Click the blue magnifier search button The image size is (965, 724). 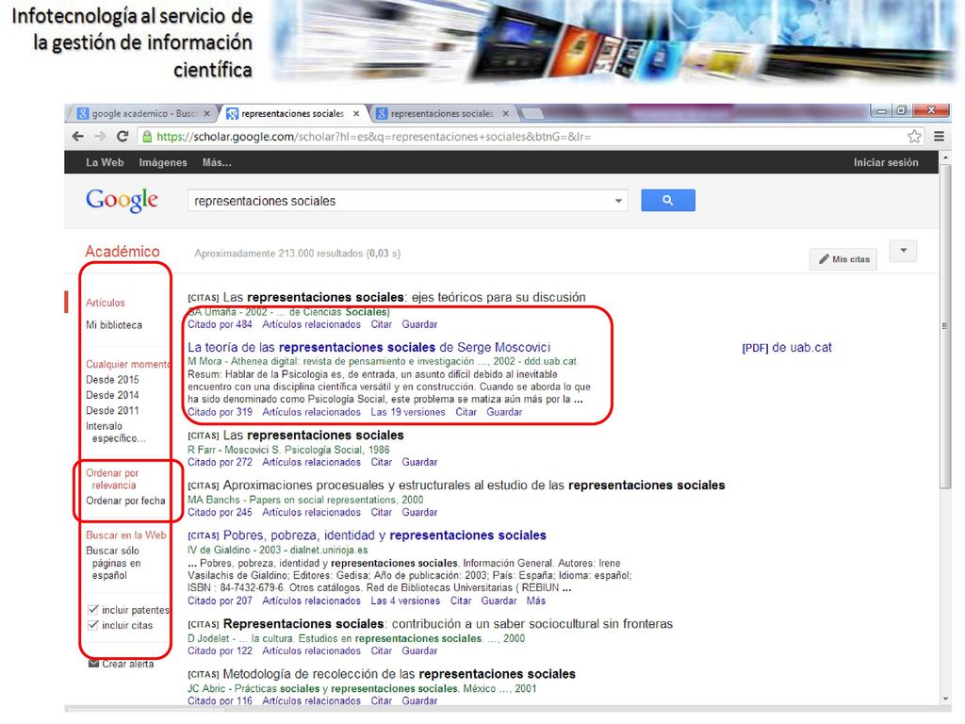(x=668, y=200)
